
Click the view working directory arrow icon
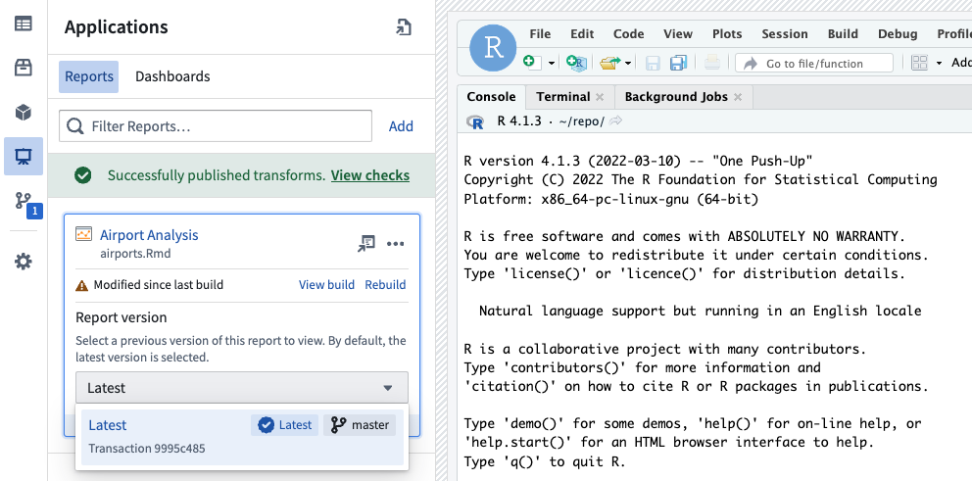(615, 121)
